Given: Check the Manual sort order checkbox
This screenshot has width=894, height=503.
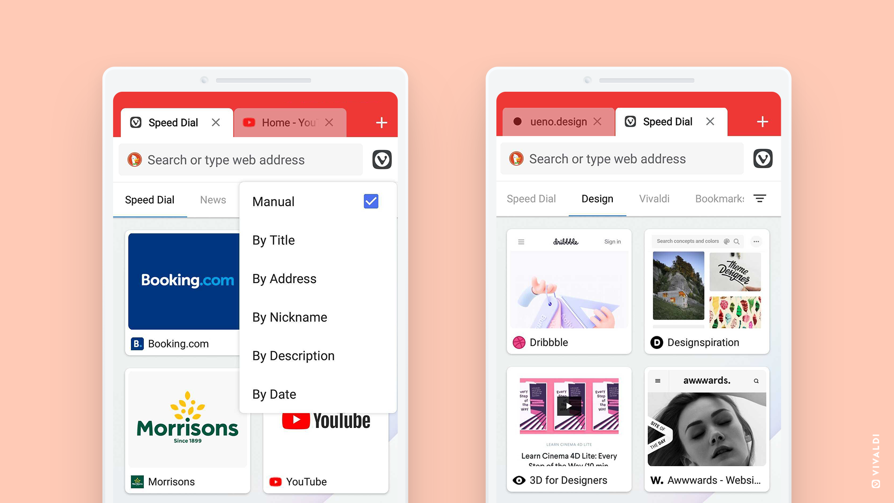Looking at the screenshot, I should [372, 202].
